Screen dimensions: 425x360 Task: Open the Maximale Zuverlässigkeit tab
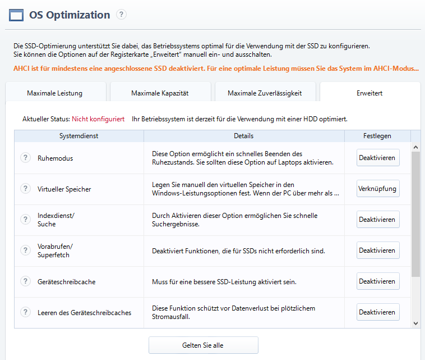coord(265,93)
